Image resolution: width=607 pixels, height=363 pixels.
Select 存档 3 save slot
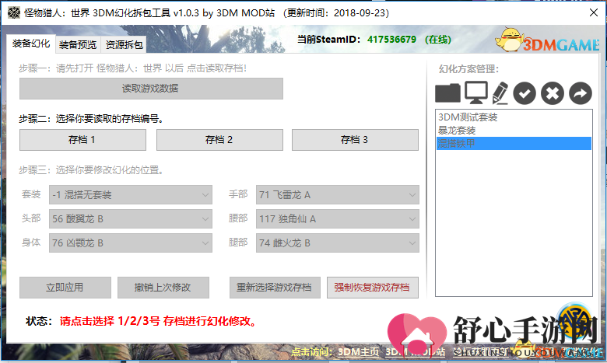click(355, 140)
